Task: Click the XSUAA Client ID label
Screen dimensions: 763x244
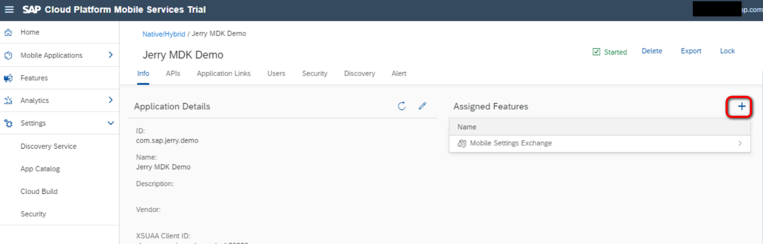Action: tap(163, 236)
